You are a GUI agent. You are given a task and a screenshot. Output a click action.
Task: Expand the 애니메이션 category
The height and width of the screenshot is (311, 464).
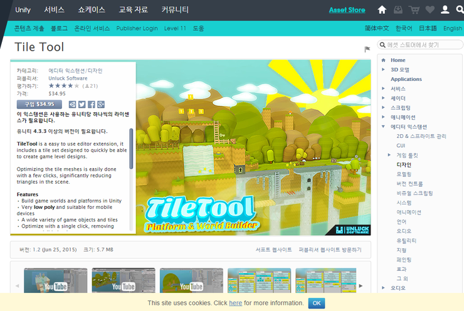tap(383, 117)
